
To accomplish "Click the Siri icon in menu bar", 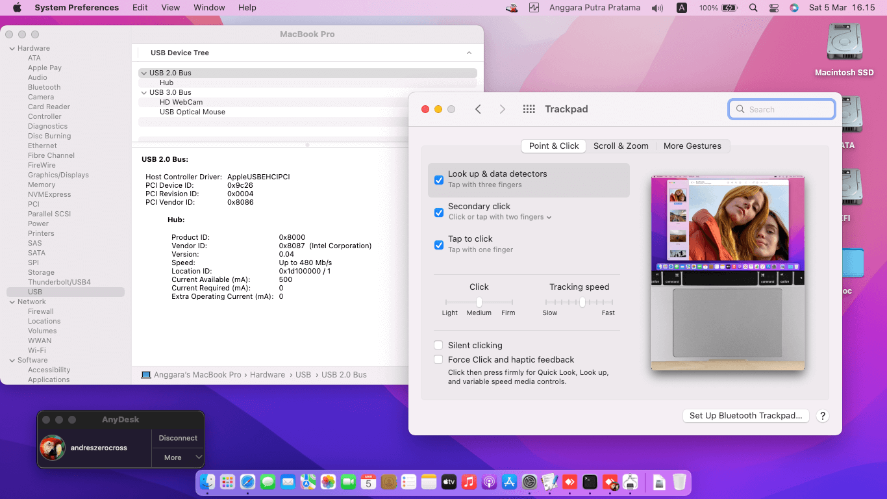I will (793, 8).
